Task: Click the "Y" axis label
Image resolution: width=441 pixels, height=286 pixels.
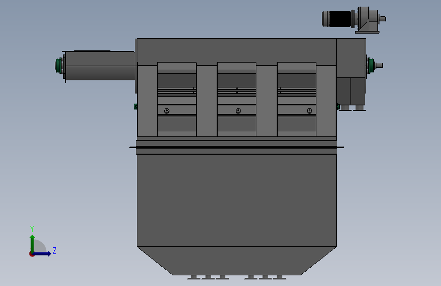Action: (x=32, y=228)
